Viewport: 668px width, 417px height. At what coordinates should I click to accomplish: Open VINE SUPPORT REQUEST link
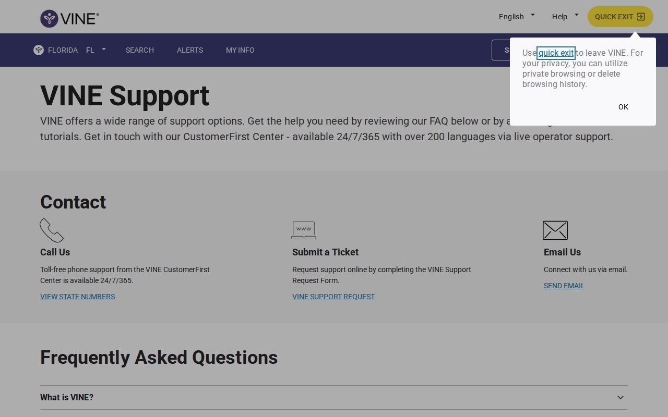(x=333, y=297)
